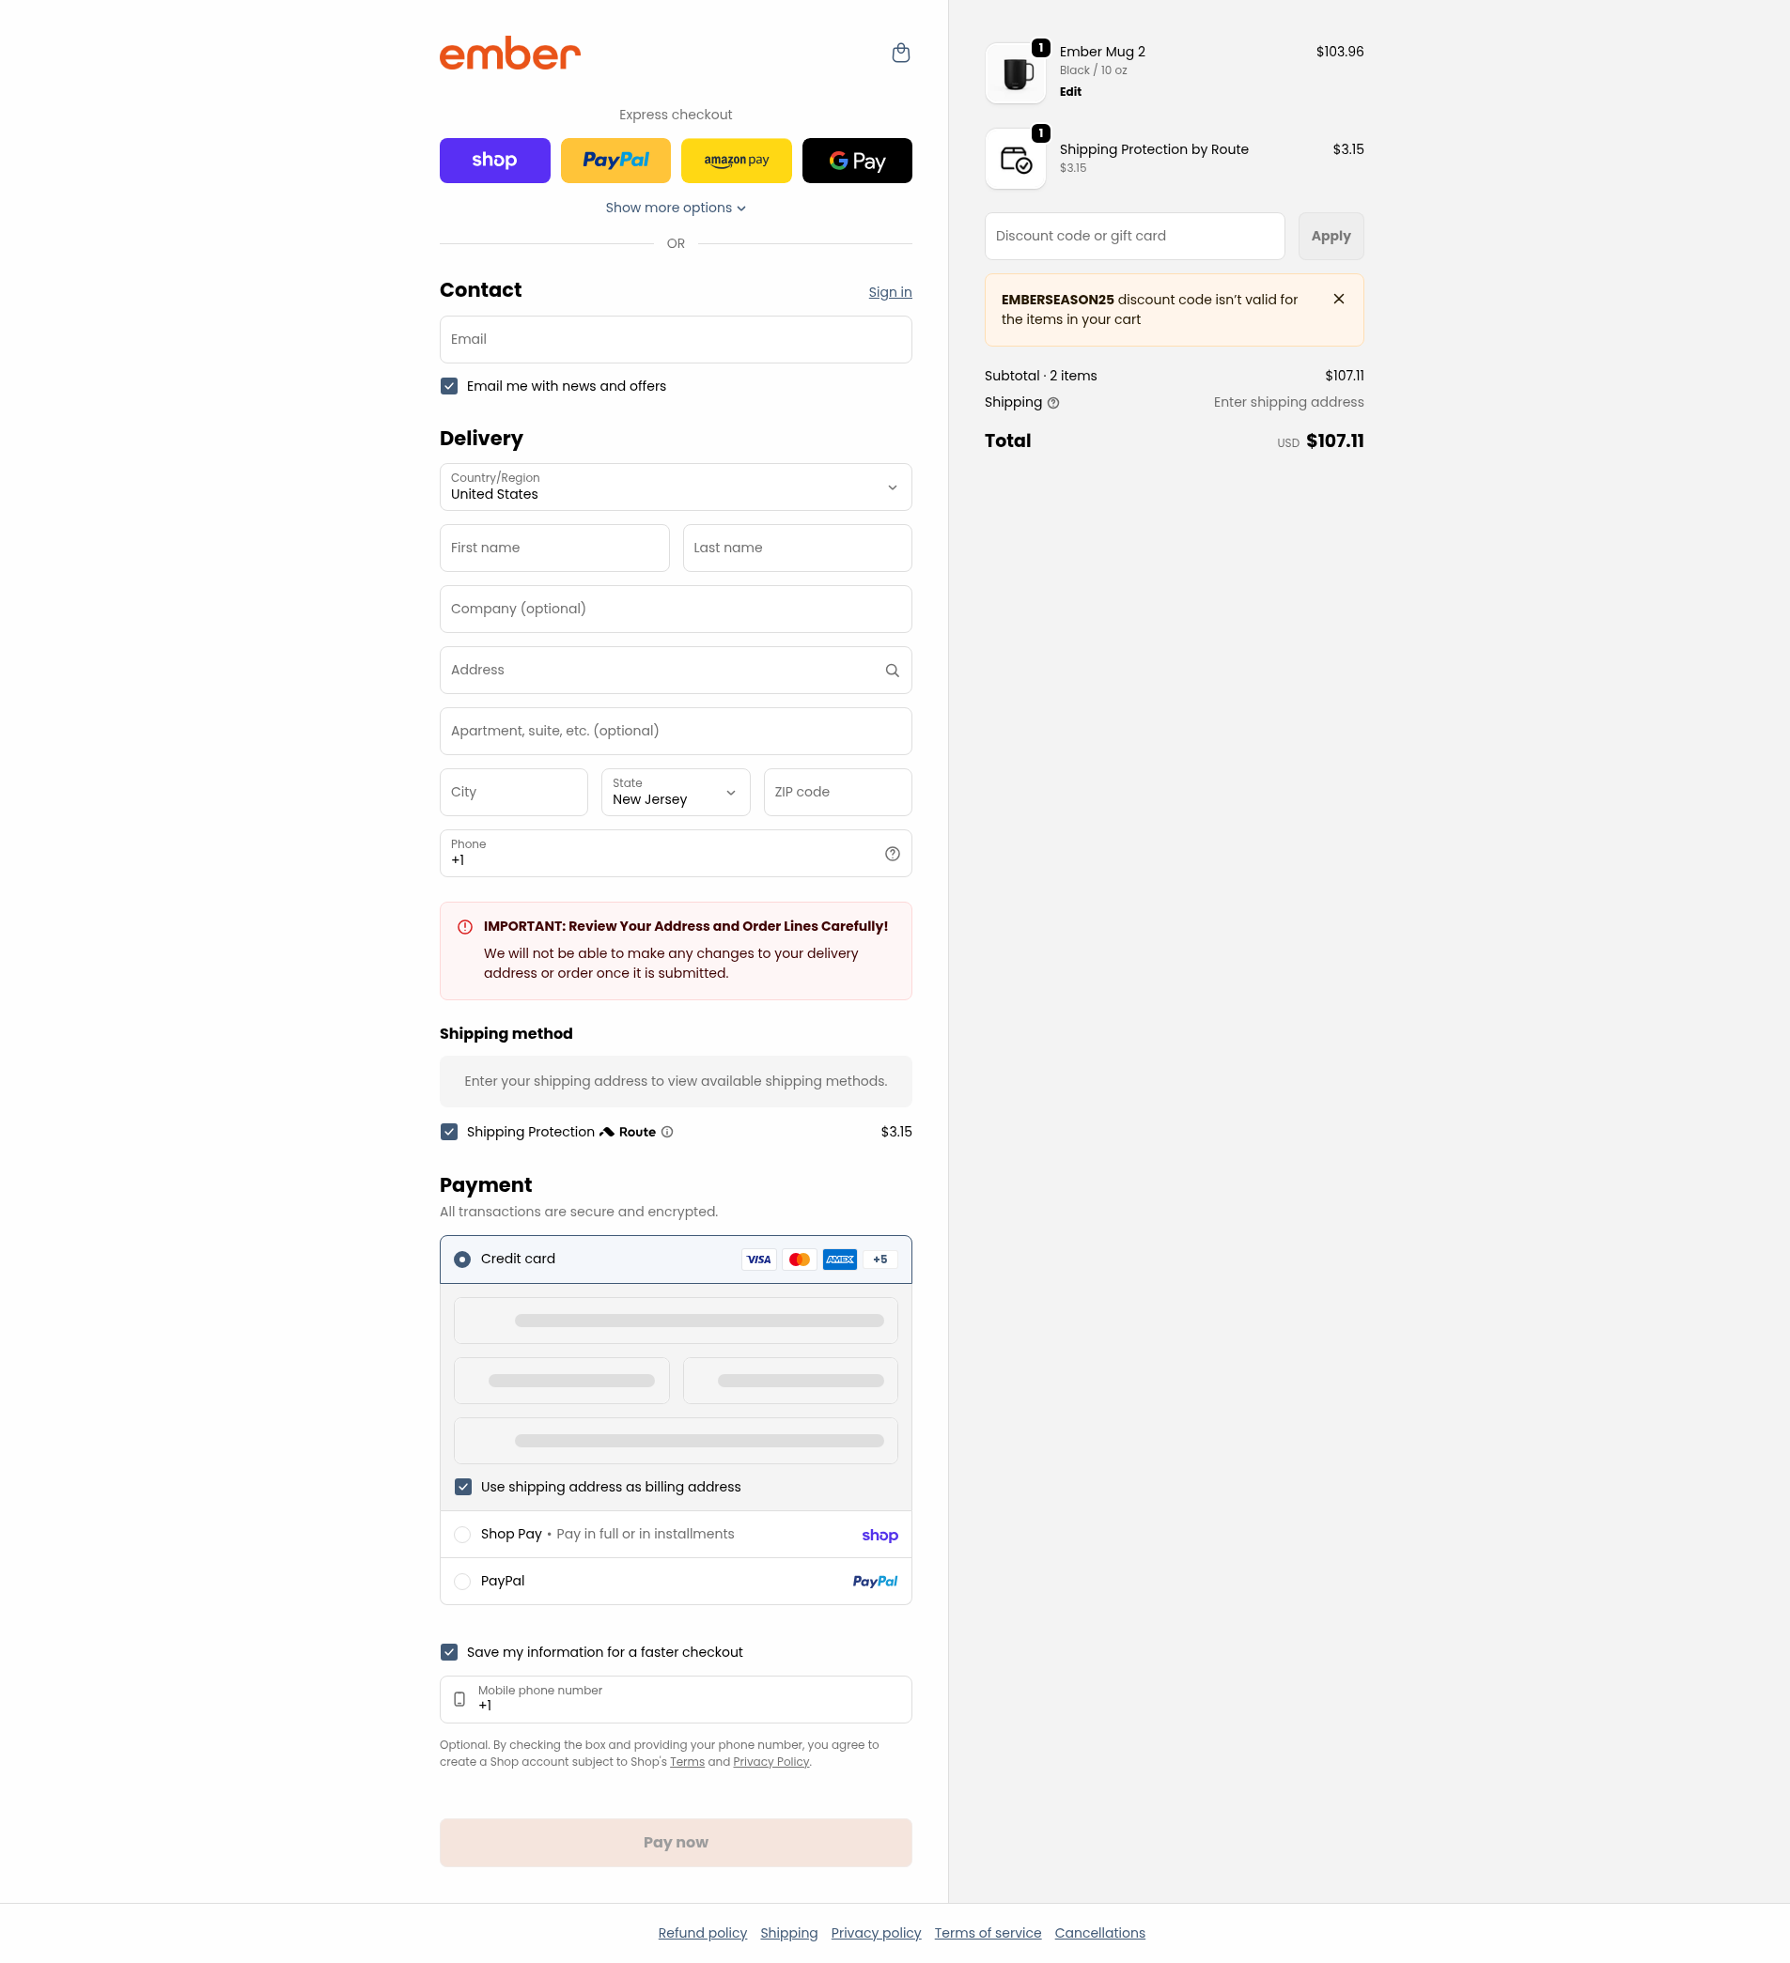This screenshot has width=1790, height=1963.
Task: Open the Refund policy footer link
Action: (x=702, y=1933)
